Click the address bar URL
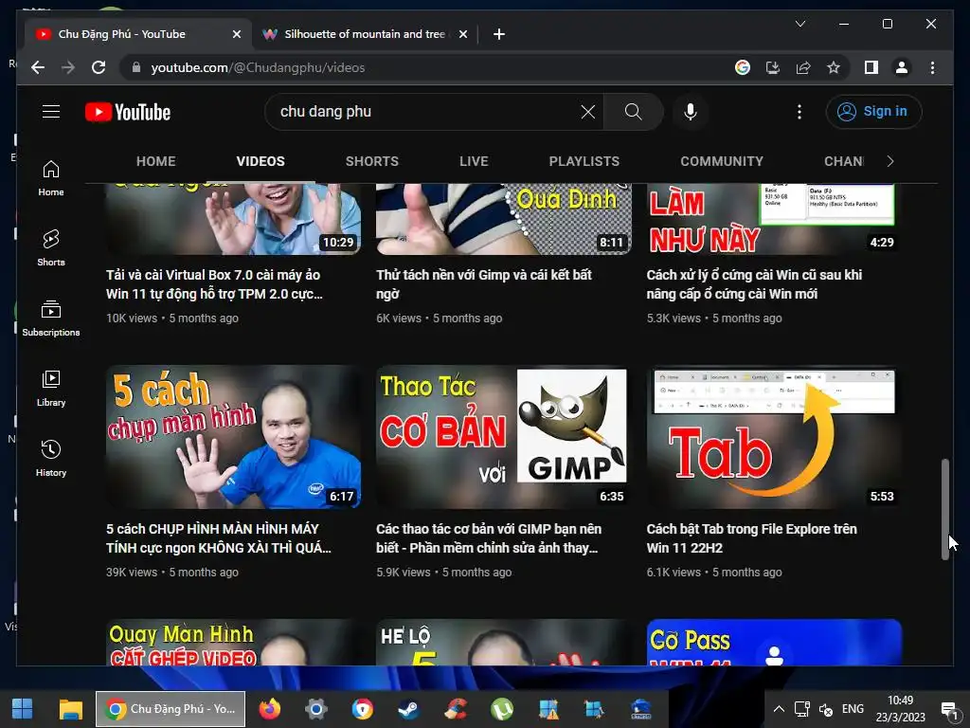Viewport: 970px width, 728px height. pos(258,67)
